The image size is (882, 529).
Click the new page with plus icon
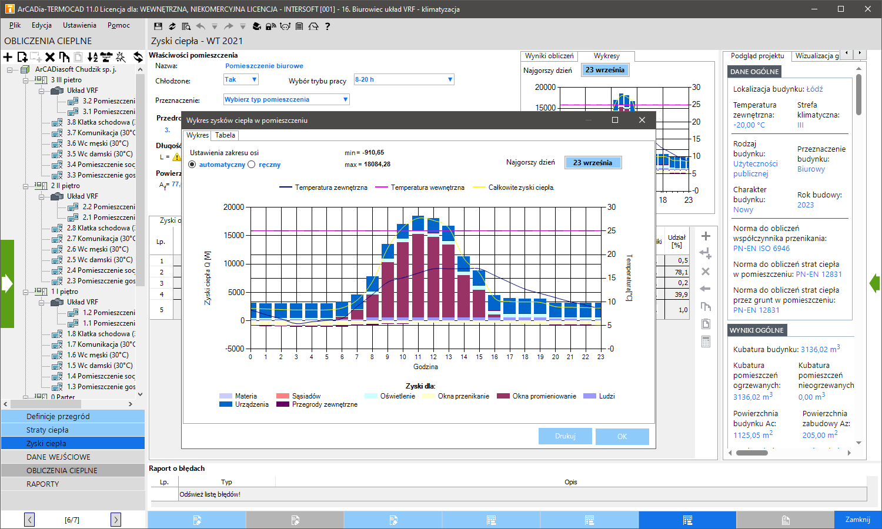click(x=22, y=57)
